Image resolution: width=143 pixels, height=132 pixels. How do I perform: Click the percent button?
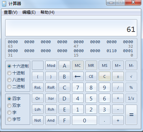[x=131, y=87]
